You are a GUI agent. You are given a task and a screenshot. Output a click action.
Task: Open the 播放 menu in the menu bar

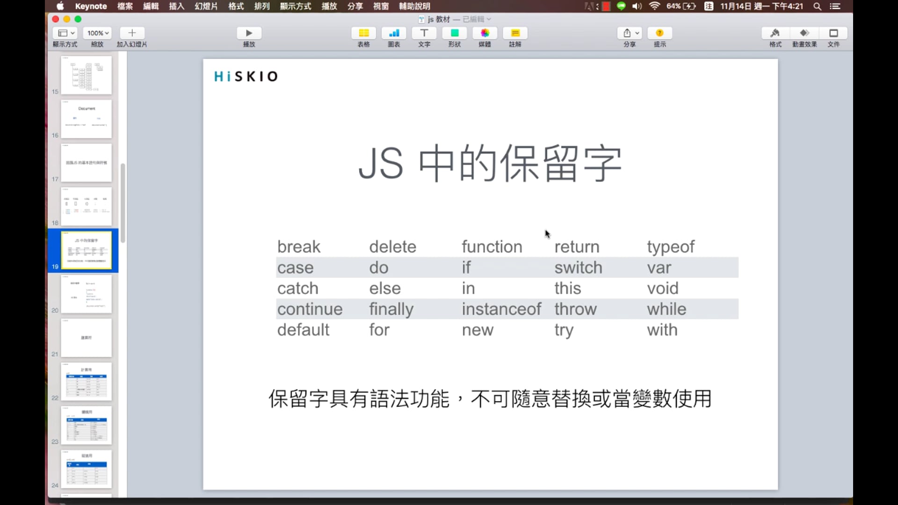tap(329, 6)
